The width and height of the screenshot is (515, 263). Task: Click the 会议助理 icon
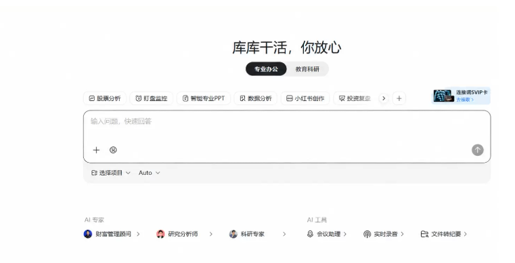click(310, 234)
